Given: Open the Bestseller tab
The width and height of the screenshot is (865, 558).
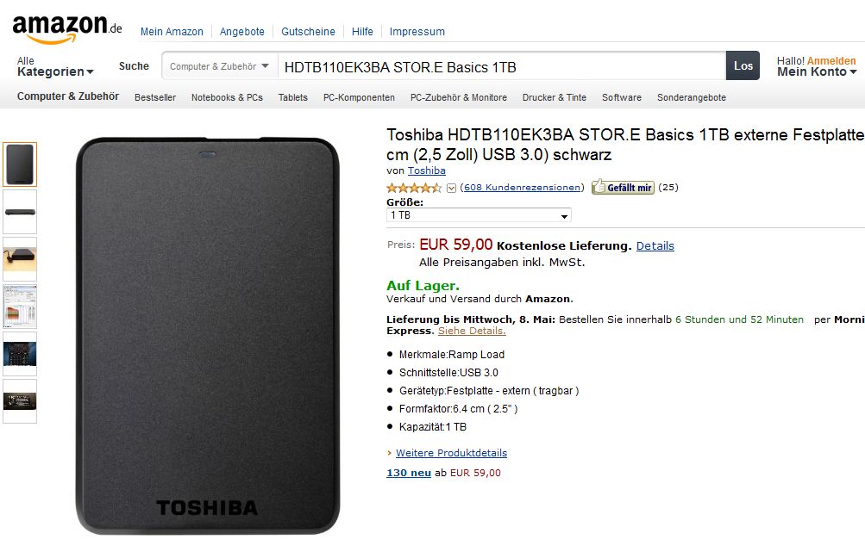Looking at the screenshot, I should click(x=155, y=97).
